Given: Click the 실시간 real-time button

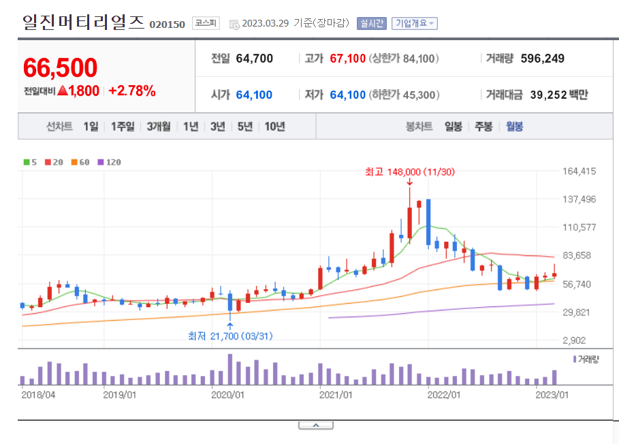Looking at the screenshot, I should [372, 23].
